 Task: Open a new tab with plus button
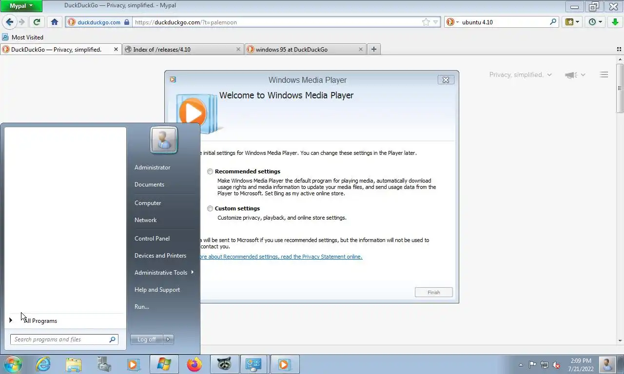pyautogui.click(x=374, y=49)
